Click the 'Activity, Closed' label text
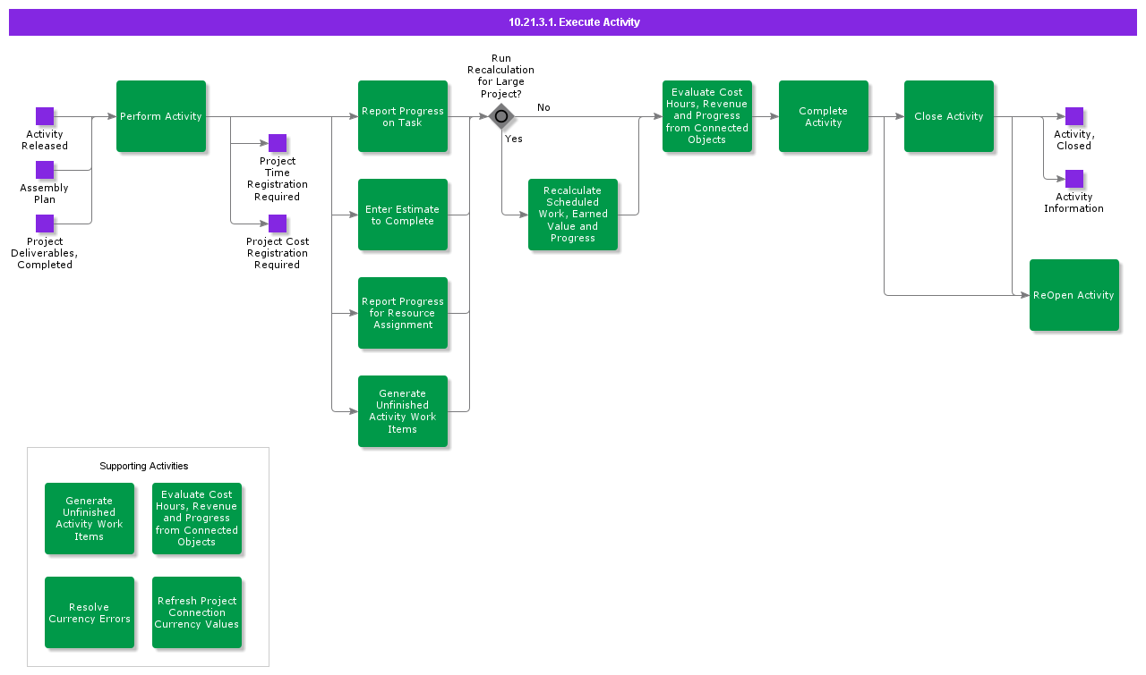 coord(1074,140)
